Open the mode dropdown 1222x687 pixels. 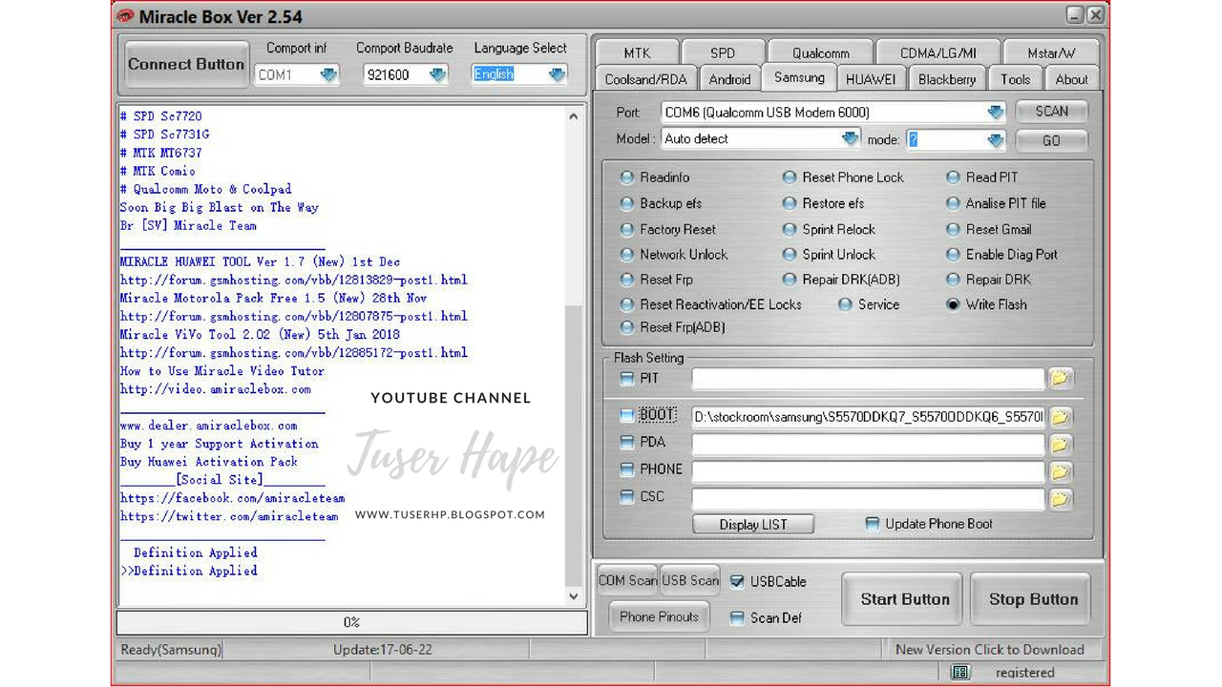tap(996, 140)
